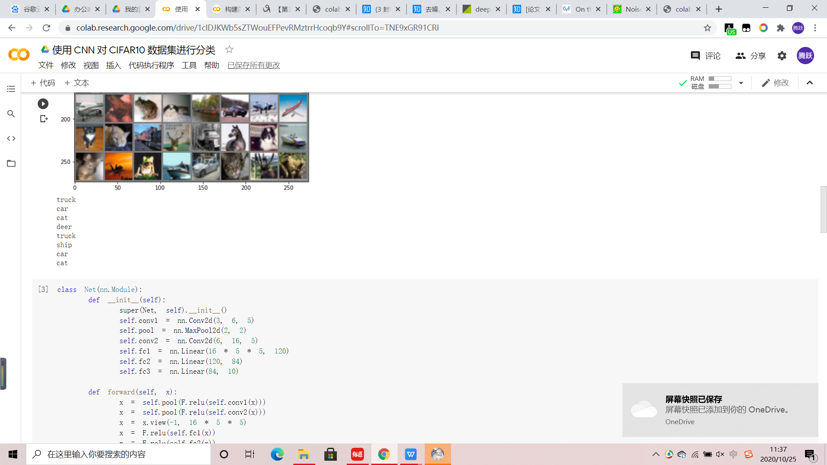Click the Windows taskbar search box

coord(118,454)
